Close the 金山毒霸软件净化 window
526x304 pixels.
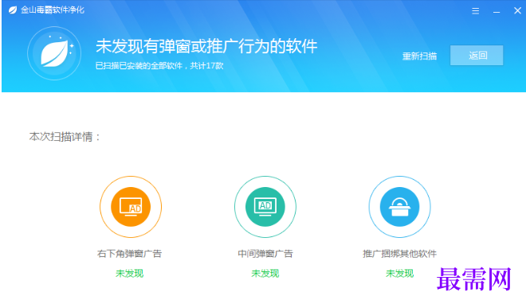tap(517, 10)
